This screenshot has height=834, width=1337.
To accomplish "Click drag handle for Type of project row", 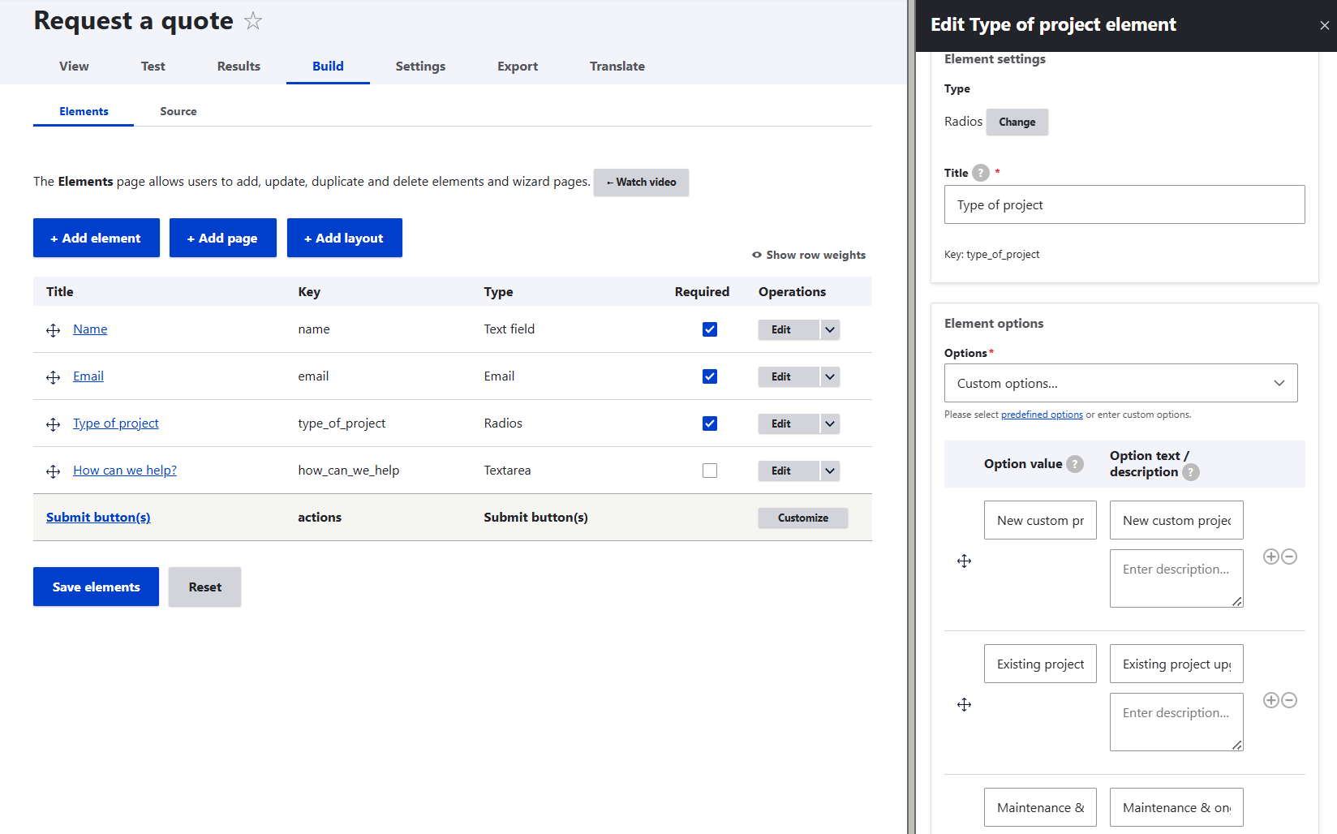I will 54,424.
